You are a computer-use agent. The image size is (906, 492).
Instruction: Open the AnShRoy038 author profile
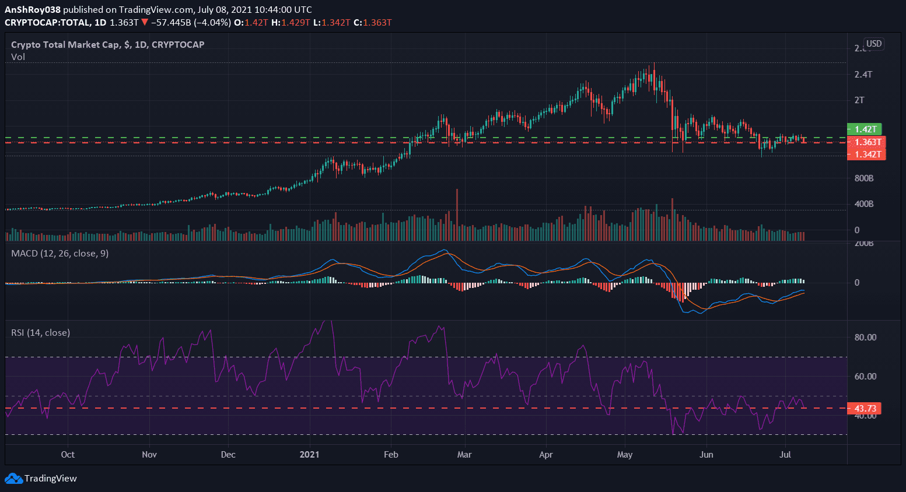click(33, 10)
